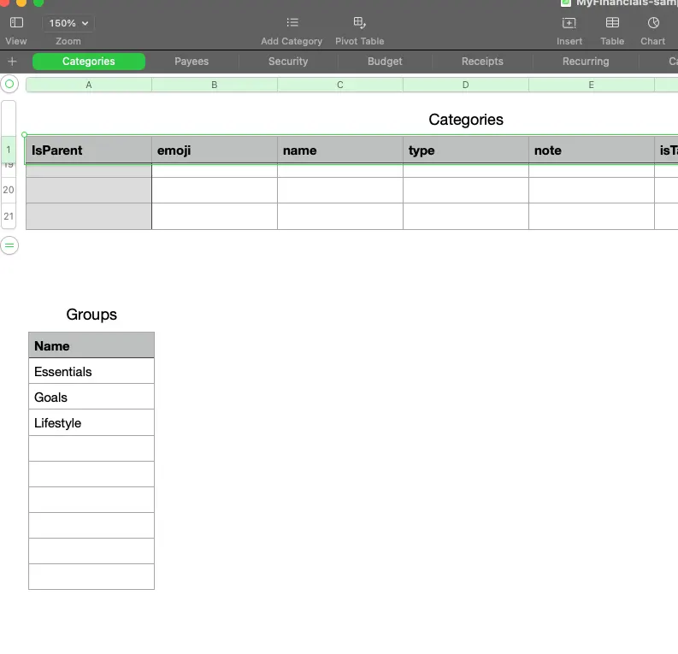Select the Receipts sheet tab
Image resolution: width=678 pixels, height=654 pixels.
click(x=482, y=62)
